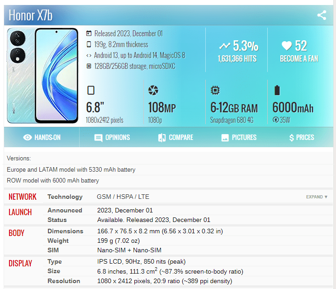The width and height of the screenshot is (336, 289).
Task: Click the Resolution spec label
Action: point(65,281)
